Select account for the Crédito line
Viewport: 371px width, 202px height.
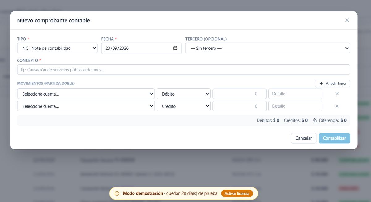86,106
